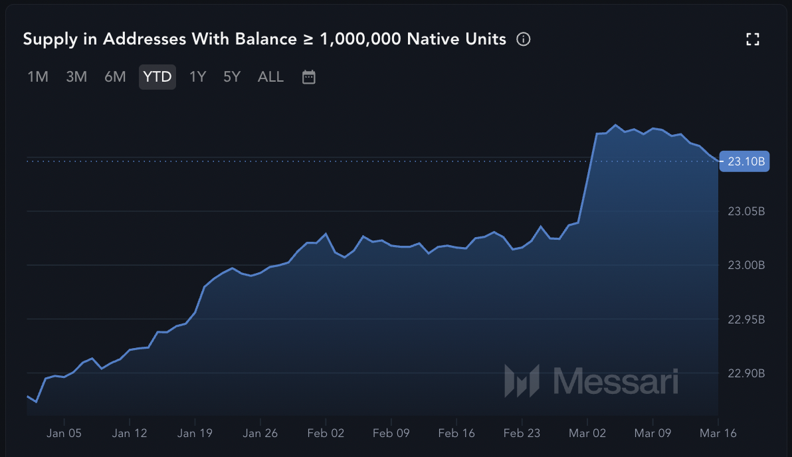Click the Jan 12 x-axis label
Viewport: 792px width, 457px height.
[x=130, y=433]
